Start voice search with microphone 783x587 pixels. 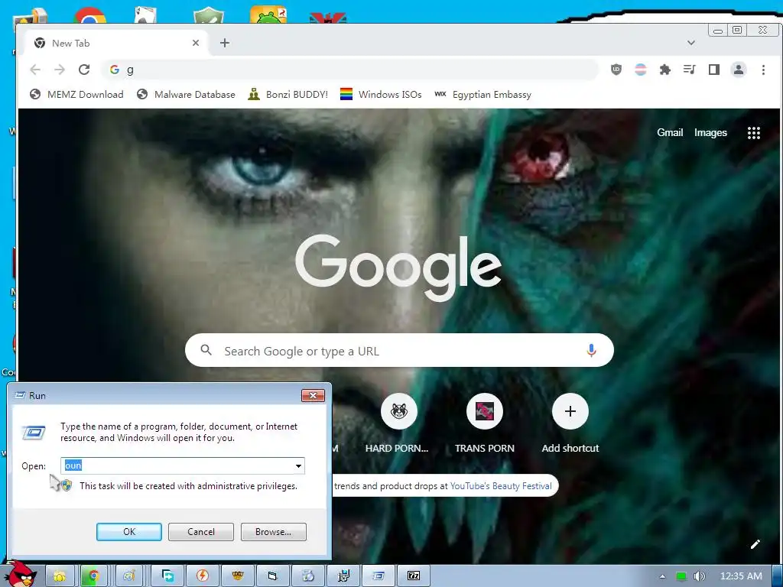[x=591, y=350]
